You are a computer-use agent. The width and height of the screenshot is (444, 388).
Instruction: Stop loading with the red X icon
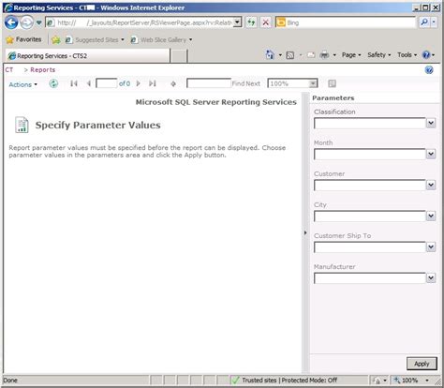tap(266, 22)
